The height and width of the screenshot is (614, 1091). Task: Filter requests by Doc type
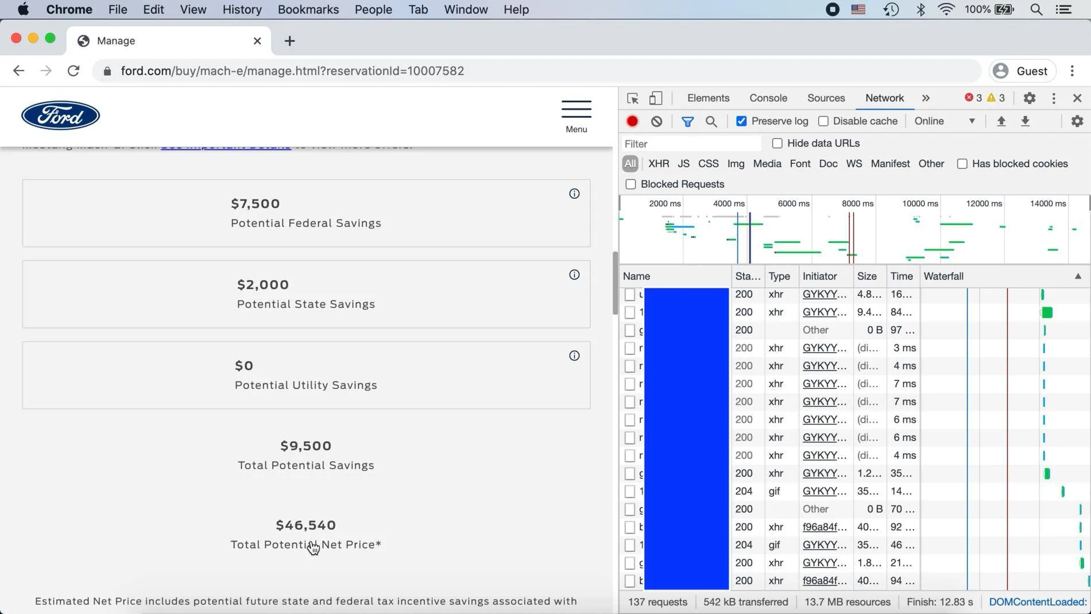[828, 164]
